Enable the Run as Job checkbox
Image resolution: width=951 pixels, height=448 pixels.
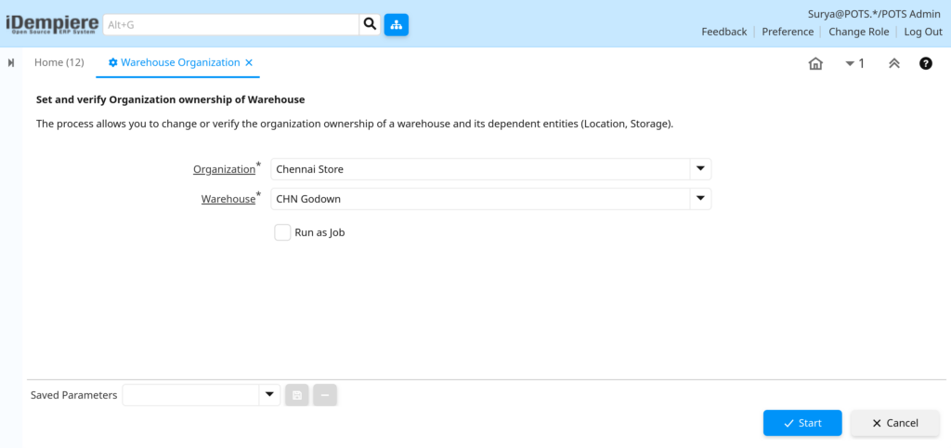[282, 232]
